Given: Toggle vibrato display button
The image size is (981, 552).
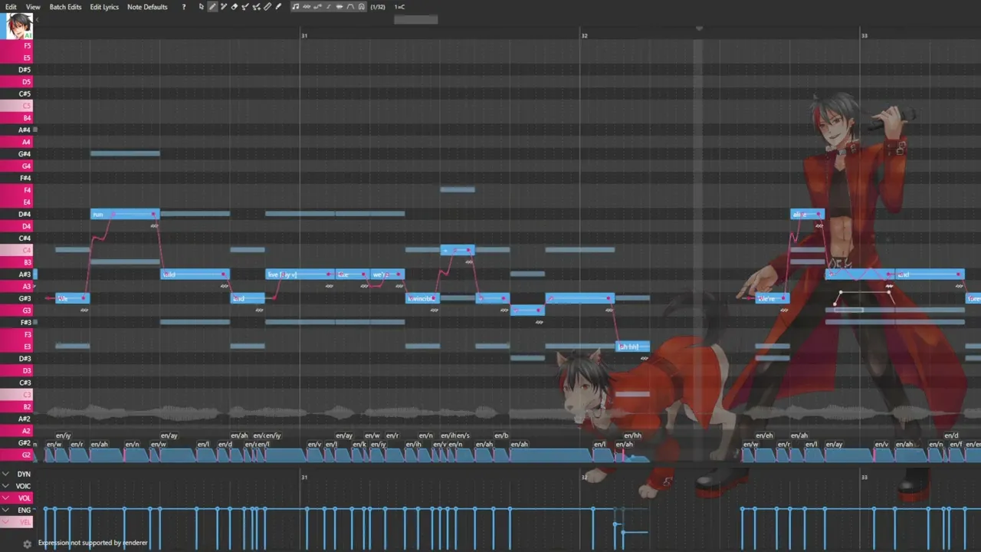Looking at the screenshot, I should pyautogui.click(x=307, y=7).
